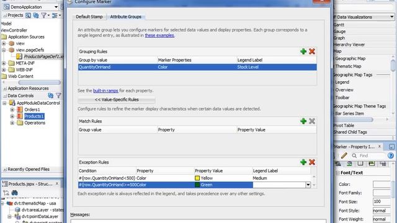Collapse the Font/Text section
Image resolution: width=397 pixels, height=223 pixels.
337,173
